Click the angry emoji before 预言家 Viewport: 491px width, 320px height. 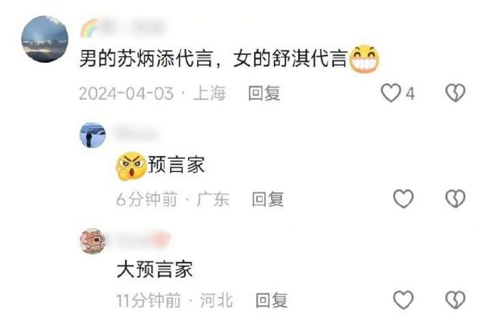131,166
